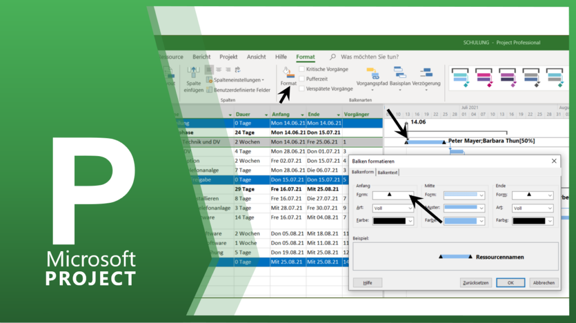Click the Format bar styles icon
Image resolution: width=576 pixels, height=323 pixels.
point(288,75)
